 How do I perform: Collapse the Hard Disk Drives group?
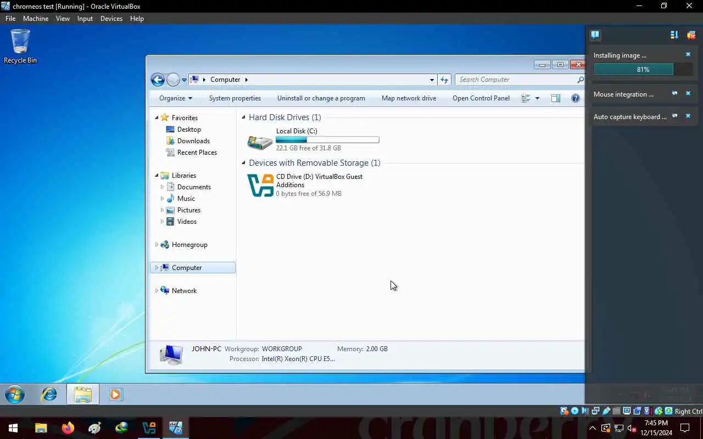[243, 117]
